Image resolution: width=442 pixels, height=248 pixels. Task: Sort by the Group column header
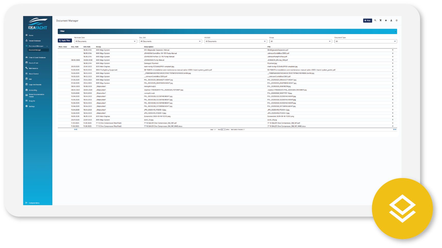pyautogui.click(x=99, y=47)
